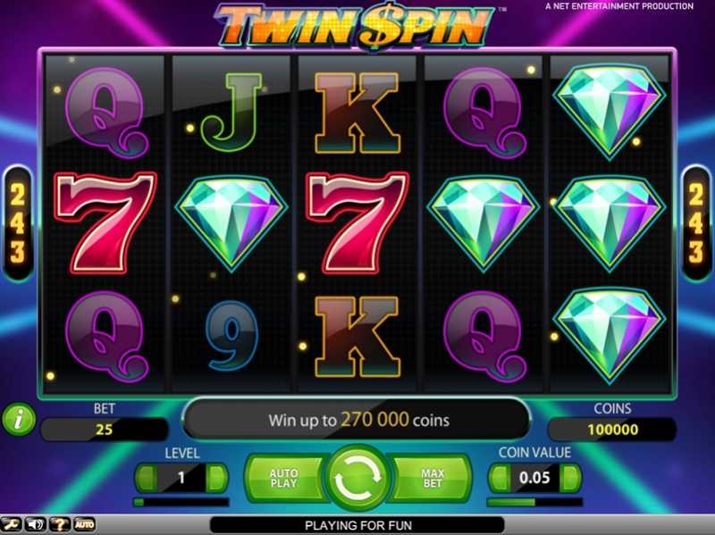The image size is (715, 535).
Task: Click the red 7 symbol on first reel
Action: 105,223
